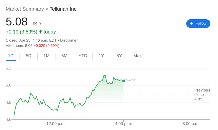Show the 6M chart range

coord(64,56)
